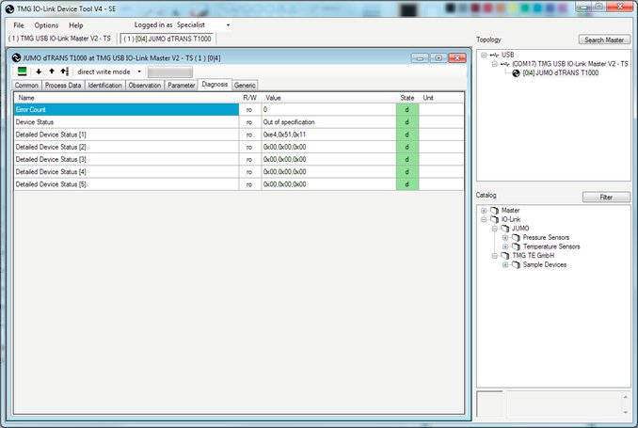Expand the Sample Devices node
This screenshot has width=638, height=428.
click(505, 265)
